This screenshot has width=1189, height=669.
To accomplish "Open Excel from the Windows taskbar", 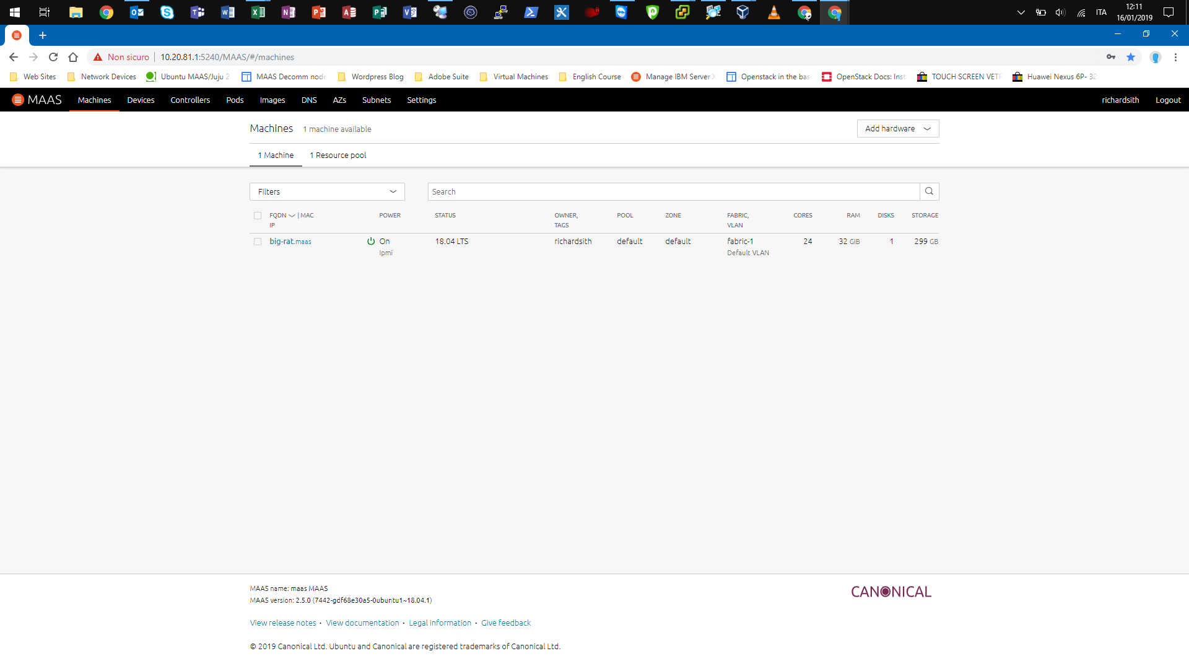I will click(x=258, y=12).
